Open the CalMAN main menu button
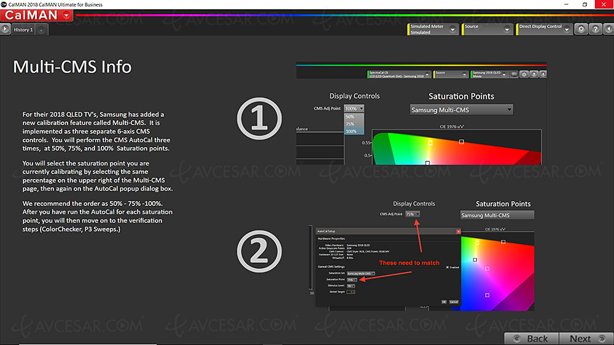Screen dimensions: 614x345 pyautogui.click(x=36, y=15)
